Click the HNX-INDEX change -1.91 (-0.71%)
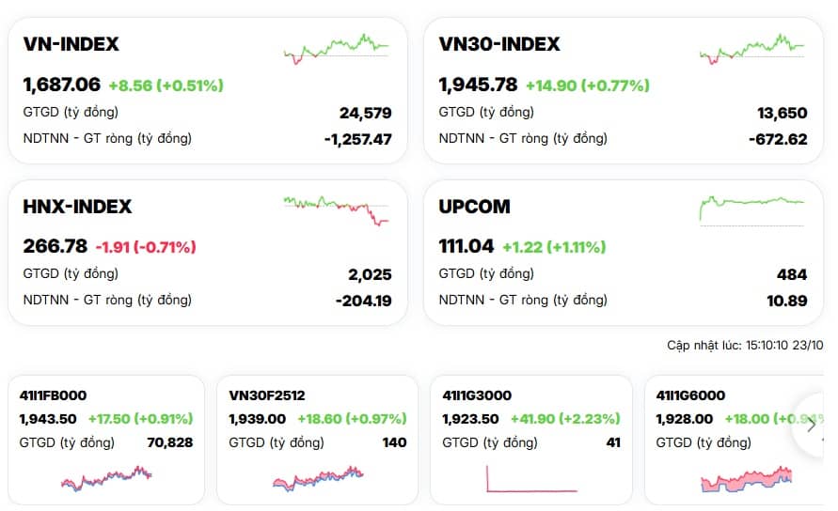 click(146, 247)
